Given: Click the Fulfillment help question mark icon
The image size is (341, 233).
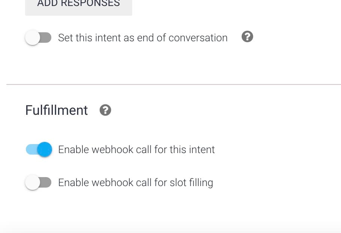Looking at the screenshot, I should tap(105, 110).
